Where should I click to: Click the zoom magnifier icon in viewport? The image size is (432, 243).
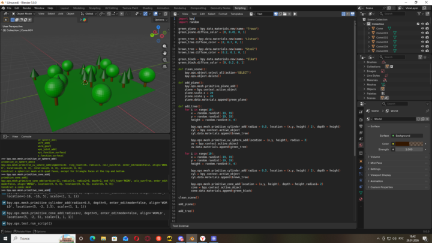(x=165, y=46)
